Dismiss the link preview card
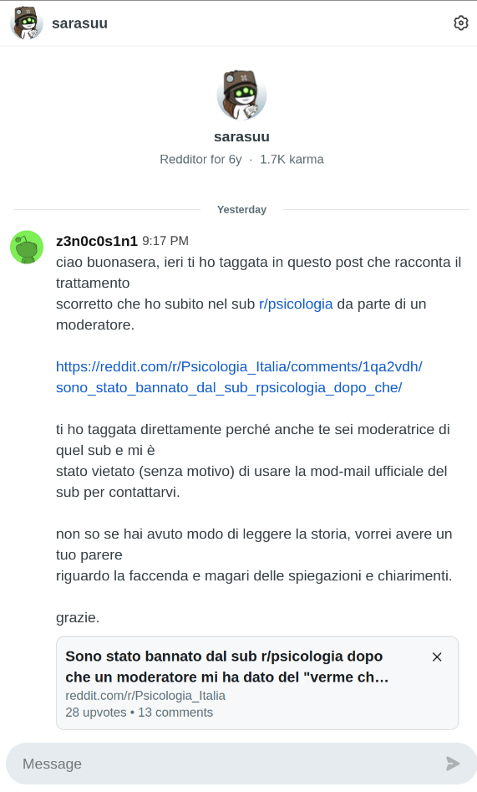Viewport: 477px width, 792px height. [437, 657]
